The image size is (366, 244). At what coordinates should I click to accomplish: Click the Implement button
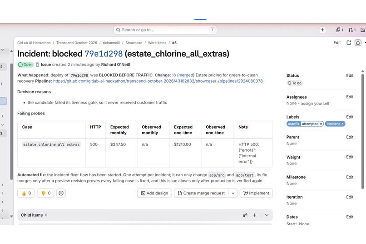[256, 193]
